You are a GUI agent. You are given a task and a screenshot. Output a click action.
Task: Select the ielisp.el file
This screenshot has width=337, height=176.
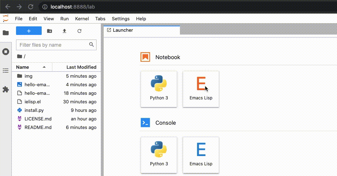(56, 102)
